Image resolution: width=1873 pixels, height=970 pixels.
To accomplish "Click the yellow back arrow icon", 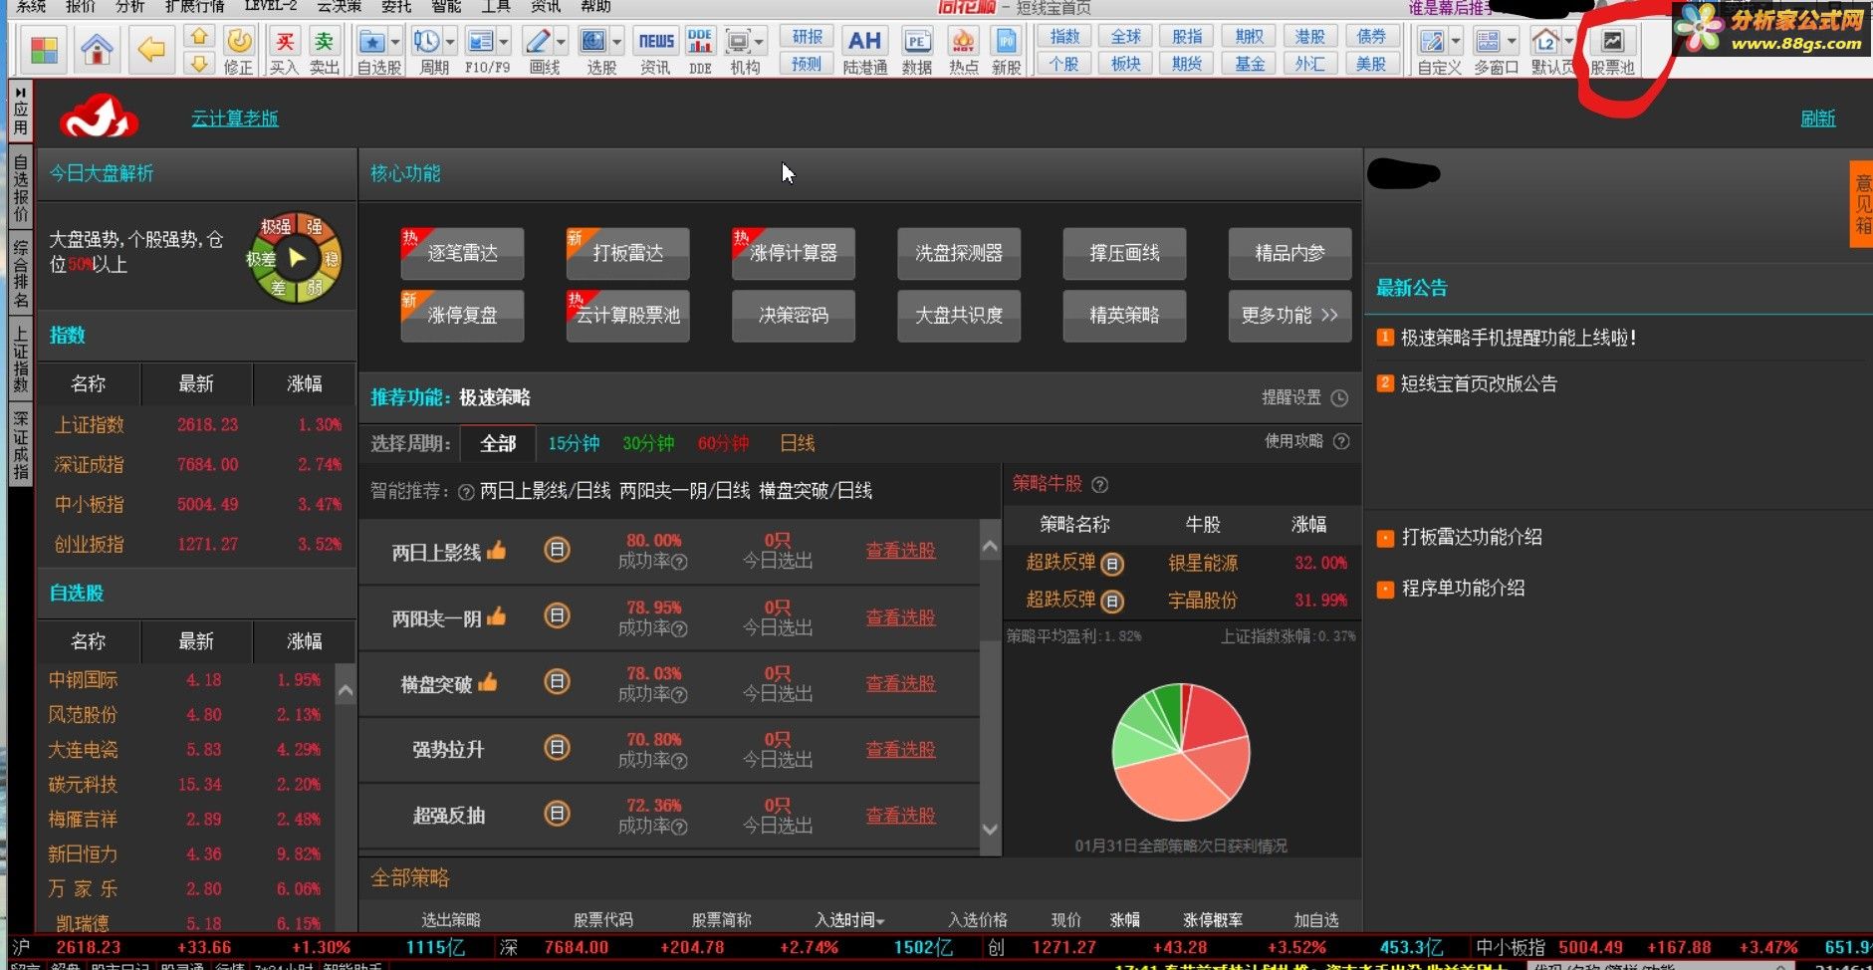I will pyautogui.click(x=151, y=50).
